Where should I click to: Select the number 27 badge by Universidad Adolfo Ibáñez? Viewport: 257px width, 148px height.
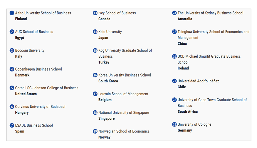174,81
